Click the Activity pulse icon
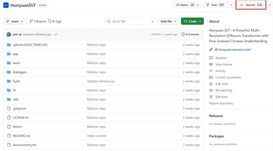Image resolution: width=273 pixels, height=151 pixels. click(211, 71)
